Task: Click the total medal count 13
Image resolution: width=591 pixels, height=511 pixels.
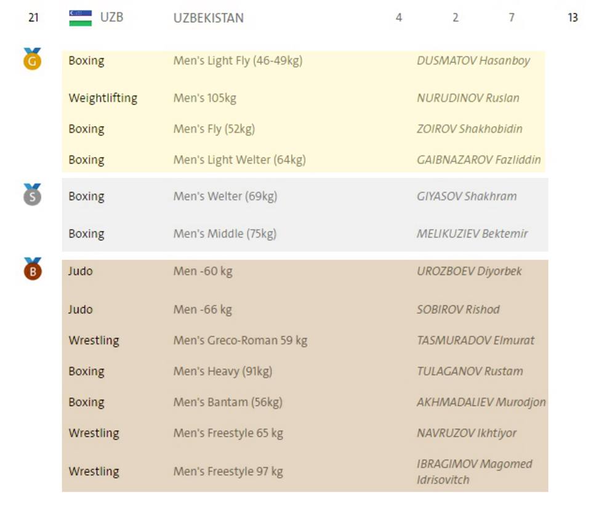Action: [573, 18]
